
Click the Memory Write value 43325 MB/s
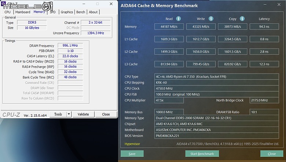(201, 27)
